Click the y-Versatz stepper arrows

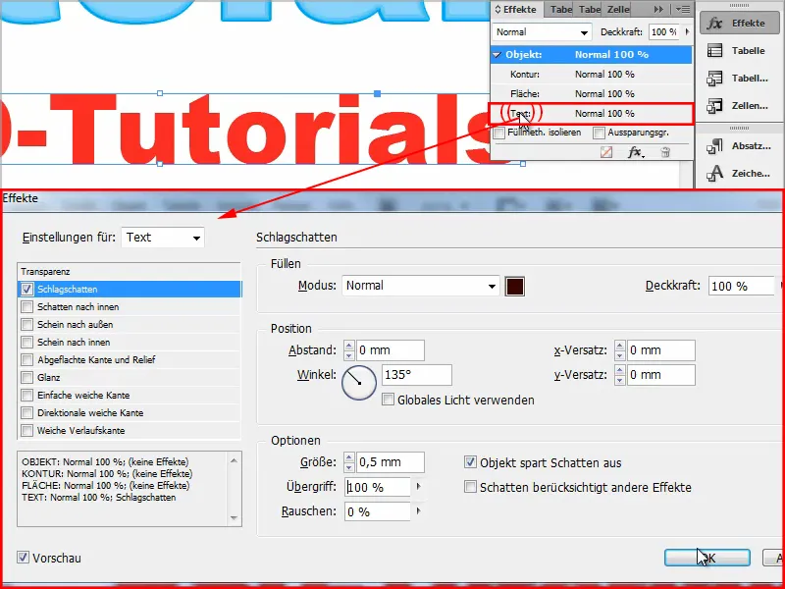click(x=620, y=375)
